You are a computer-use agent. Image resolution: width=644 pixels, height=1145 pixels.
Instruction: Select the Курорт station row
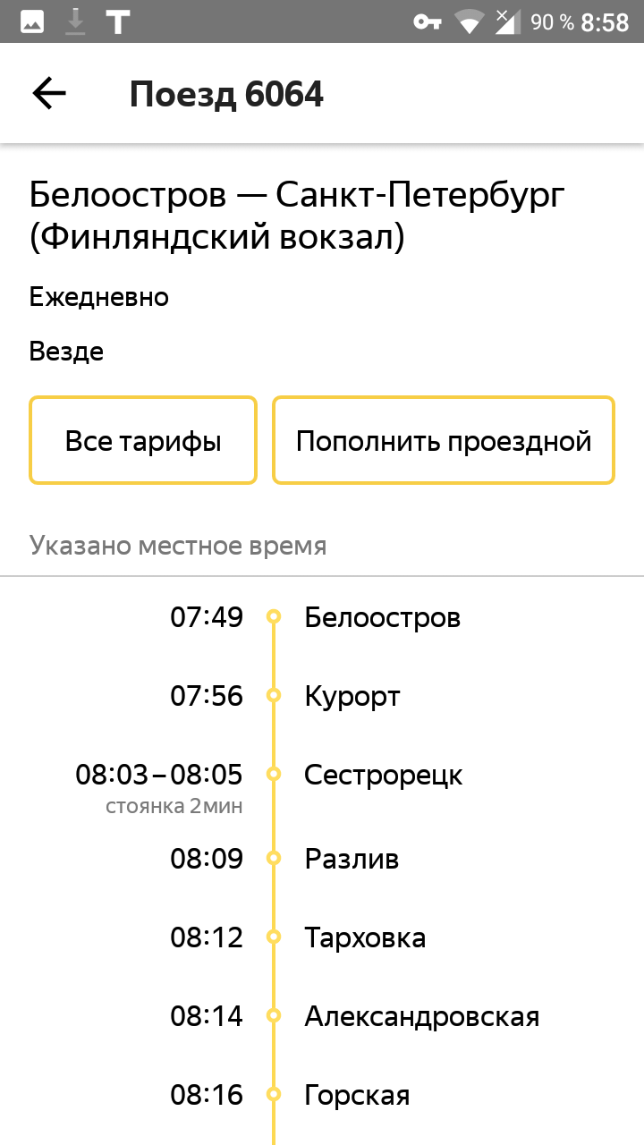coord(352,696)
